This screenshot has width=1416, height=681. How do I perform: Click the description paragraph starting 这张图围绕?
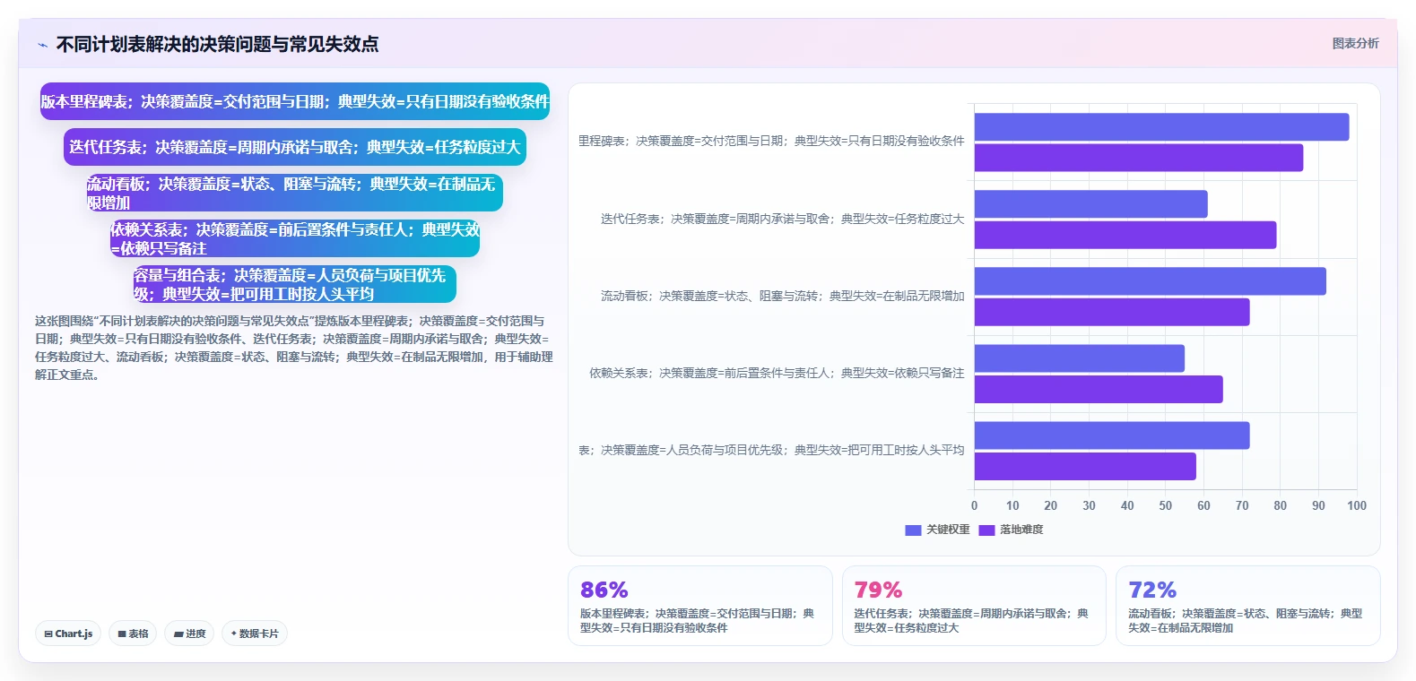click(x=294, y=348)
